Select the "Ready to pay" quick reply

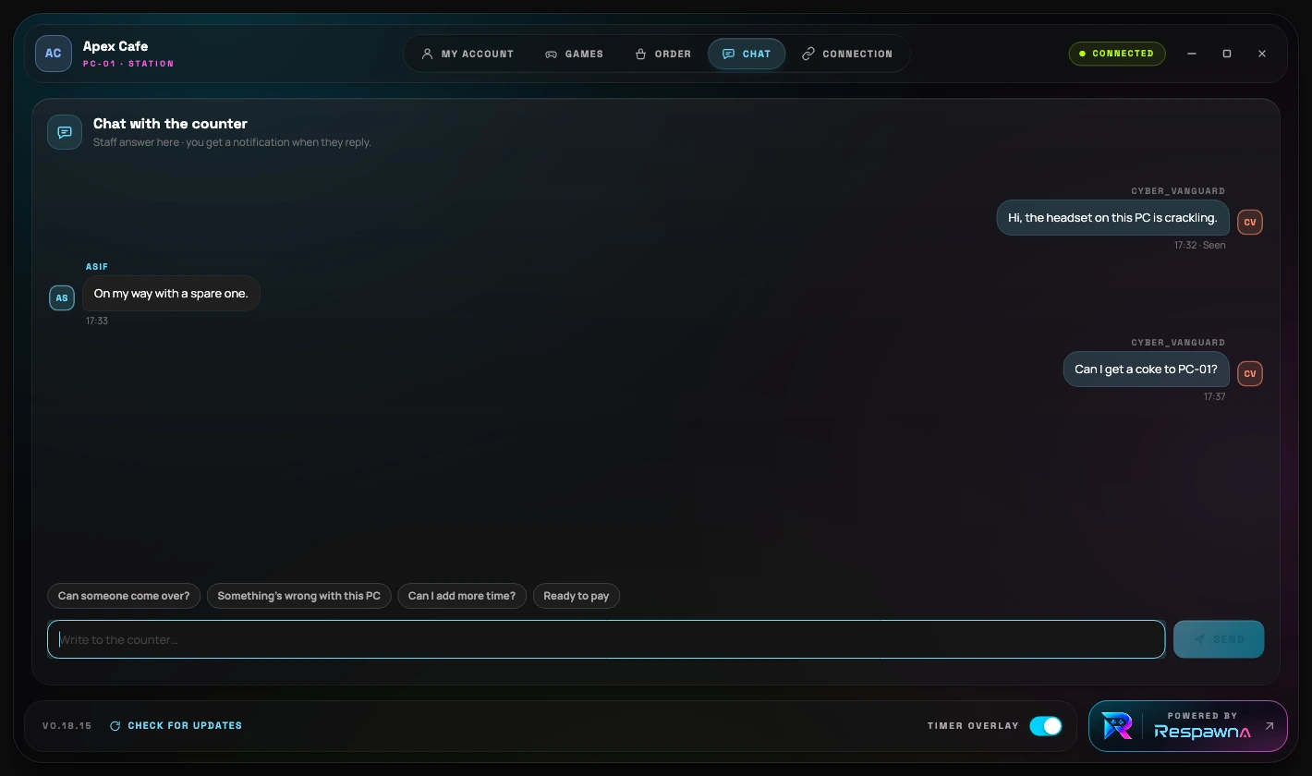[x=577, y=596]
